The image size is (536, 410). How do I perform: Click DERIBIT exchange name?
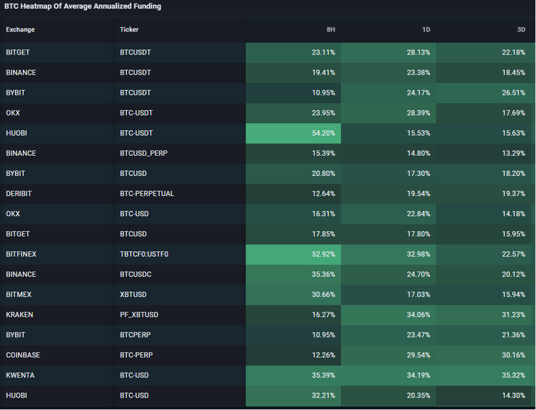(x=19, y=194)
